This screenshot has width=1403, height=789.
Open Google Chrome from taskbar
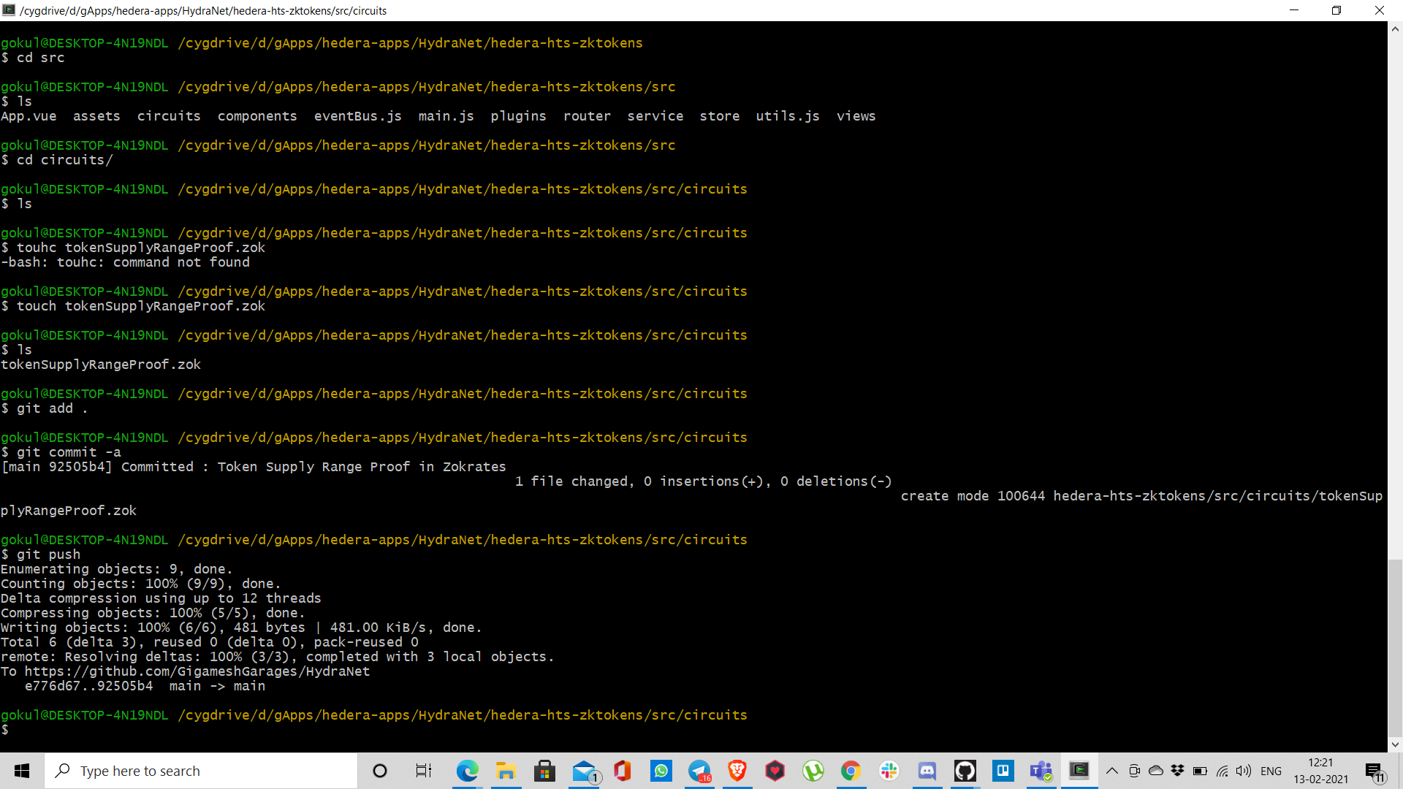(851, 771)
